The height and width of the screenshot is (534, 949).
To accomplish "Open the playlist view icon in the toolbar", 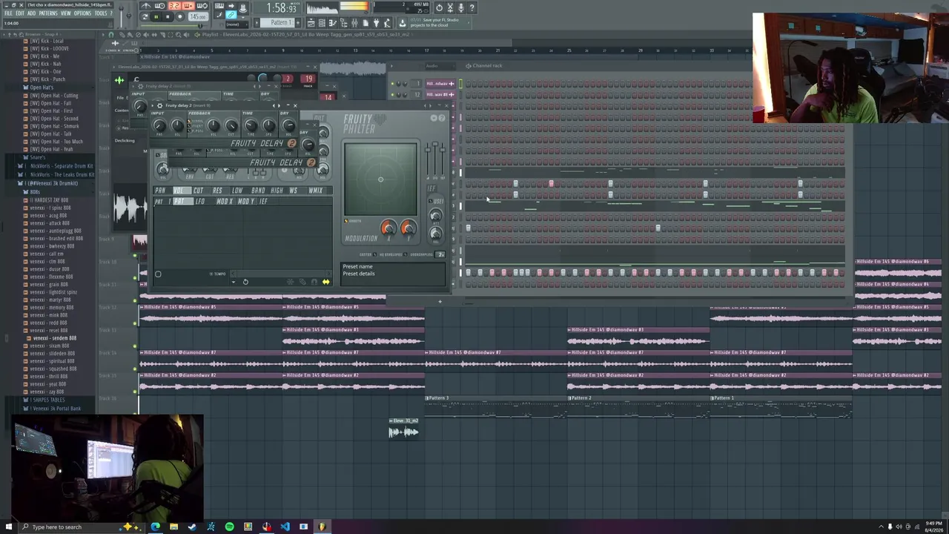I will [311, 23].
